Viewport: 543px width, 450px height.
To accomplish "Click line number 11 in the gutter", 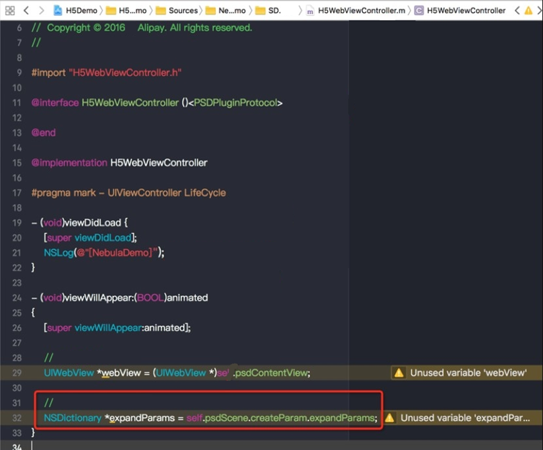I will (17, 103).
